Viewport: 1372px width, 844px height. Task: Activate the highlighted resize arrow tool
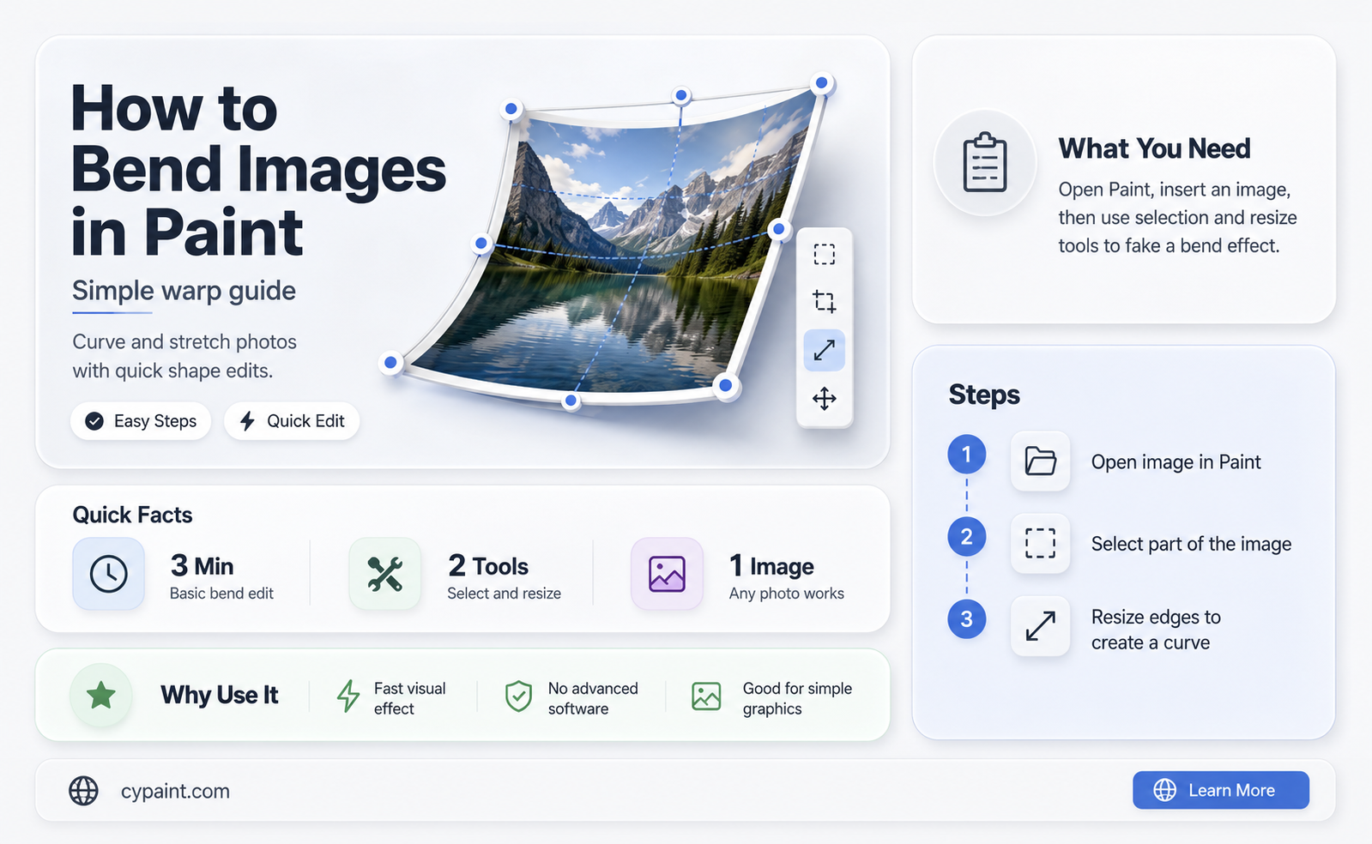(825, 350)
